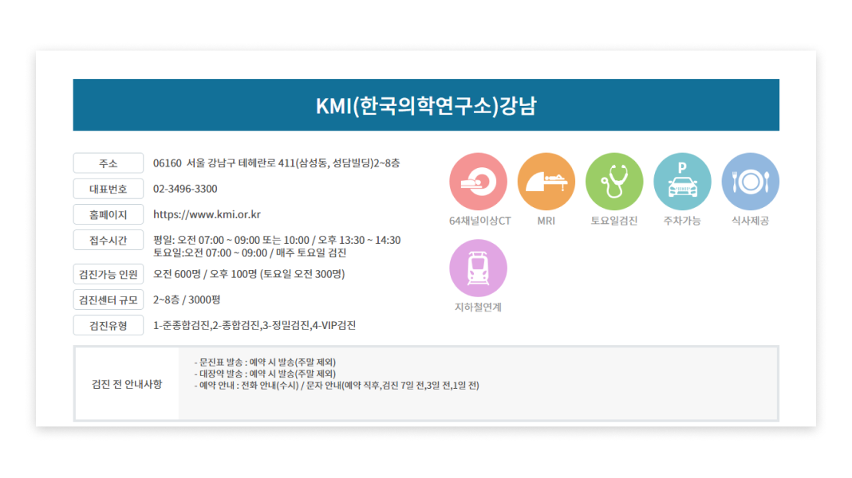
Task: Click the 64채널이상CT scanner icon
Action: point(478,182)
